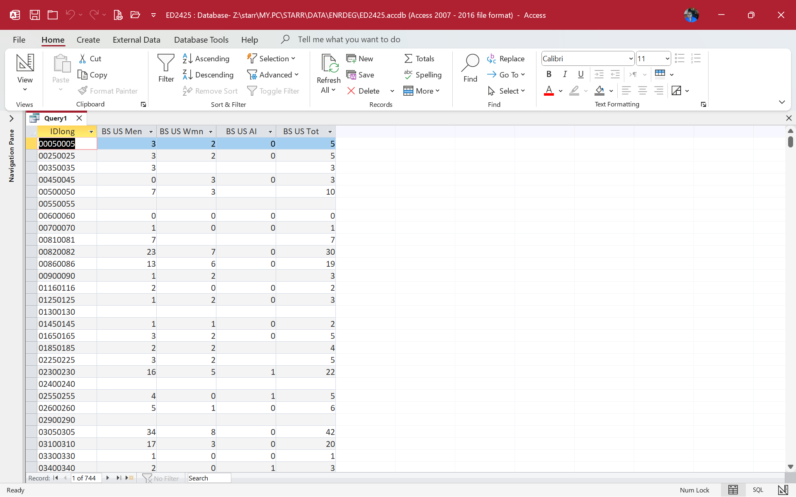Toggle Underline text formatting
This screenshot has height=497, width=796.
(581, 74)
